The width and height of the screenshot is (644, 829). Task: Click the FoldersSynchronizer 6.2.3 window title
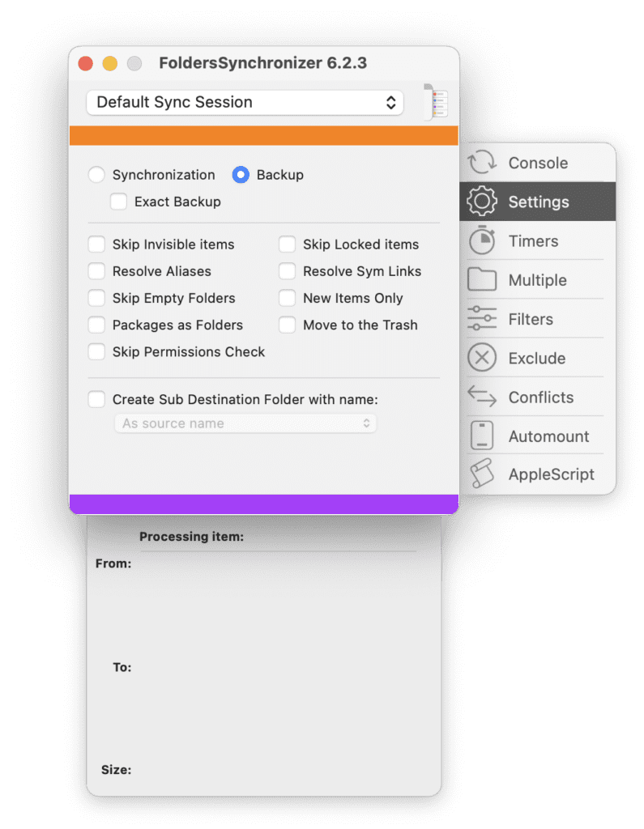coord(263,63)
